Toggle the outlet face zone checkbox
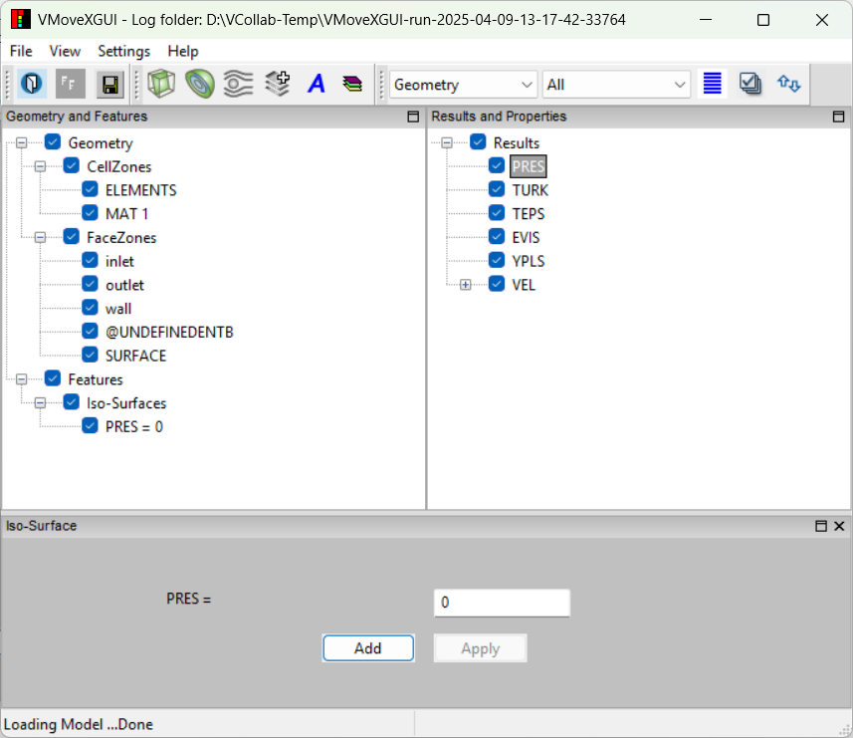Screen dimensions: 853x738 tap(90, 284)
